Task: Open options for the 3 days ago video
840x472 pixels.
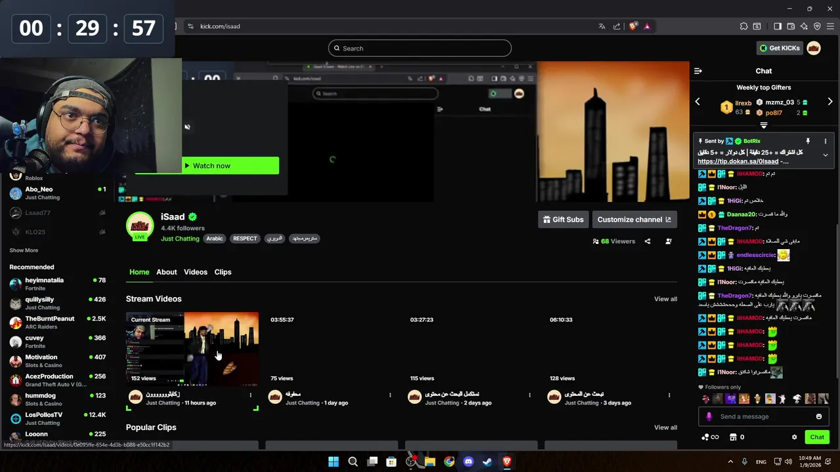Action: (x=669, y=395)
